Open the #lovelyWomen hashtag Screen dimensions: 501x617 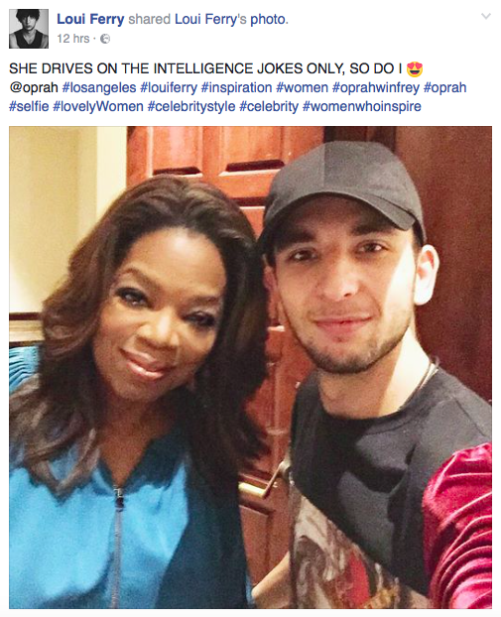click(x=98, y=106)
